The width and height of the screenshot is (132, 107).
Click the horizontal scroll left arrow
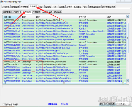point(4,83)
